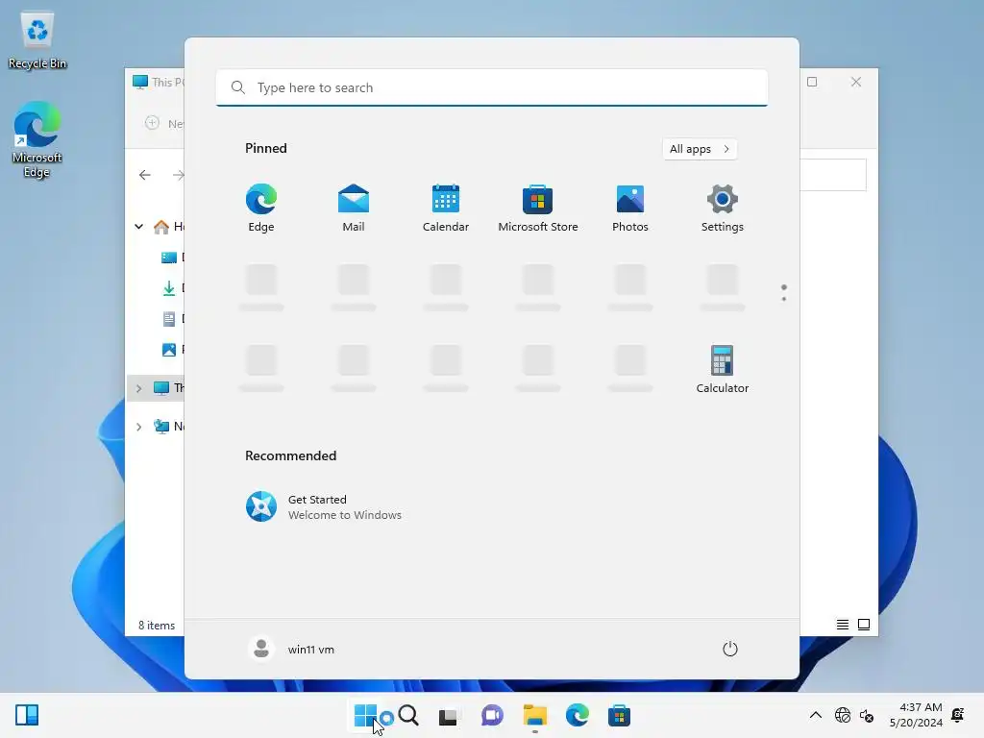Switch File Explorer to large icons view

point(864,625)
